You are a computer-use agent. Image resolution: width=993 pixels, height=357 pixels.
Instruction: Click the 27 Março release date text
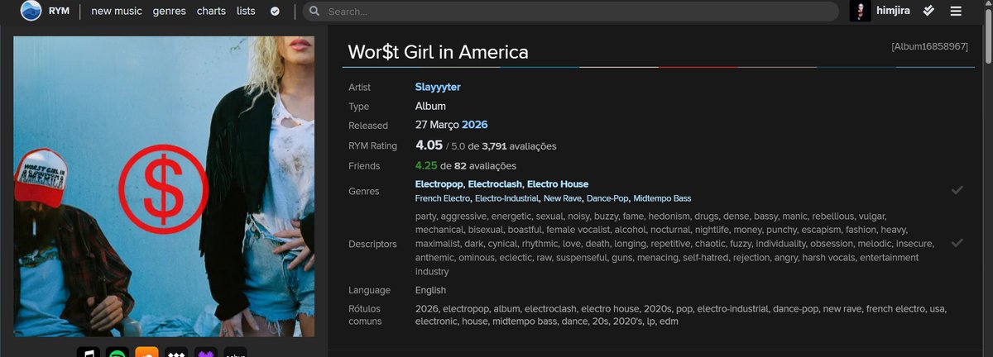[437, 125]
